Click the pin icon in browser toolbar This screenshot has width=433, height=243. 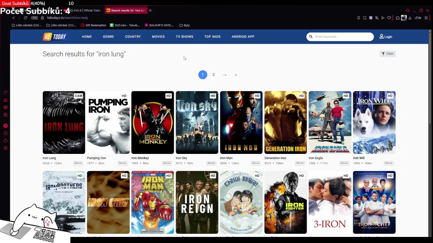(x=359, y=18)
